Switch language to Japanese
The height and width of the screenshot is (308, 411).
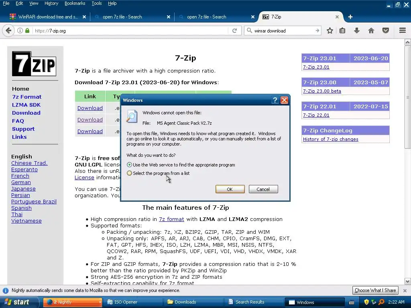point(23,188)
